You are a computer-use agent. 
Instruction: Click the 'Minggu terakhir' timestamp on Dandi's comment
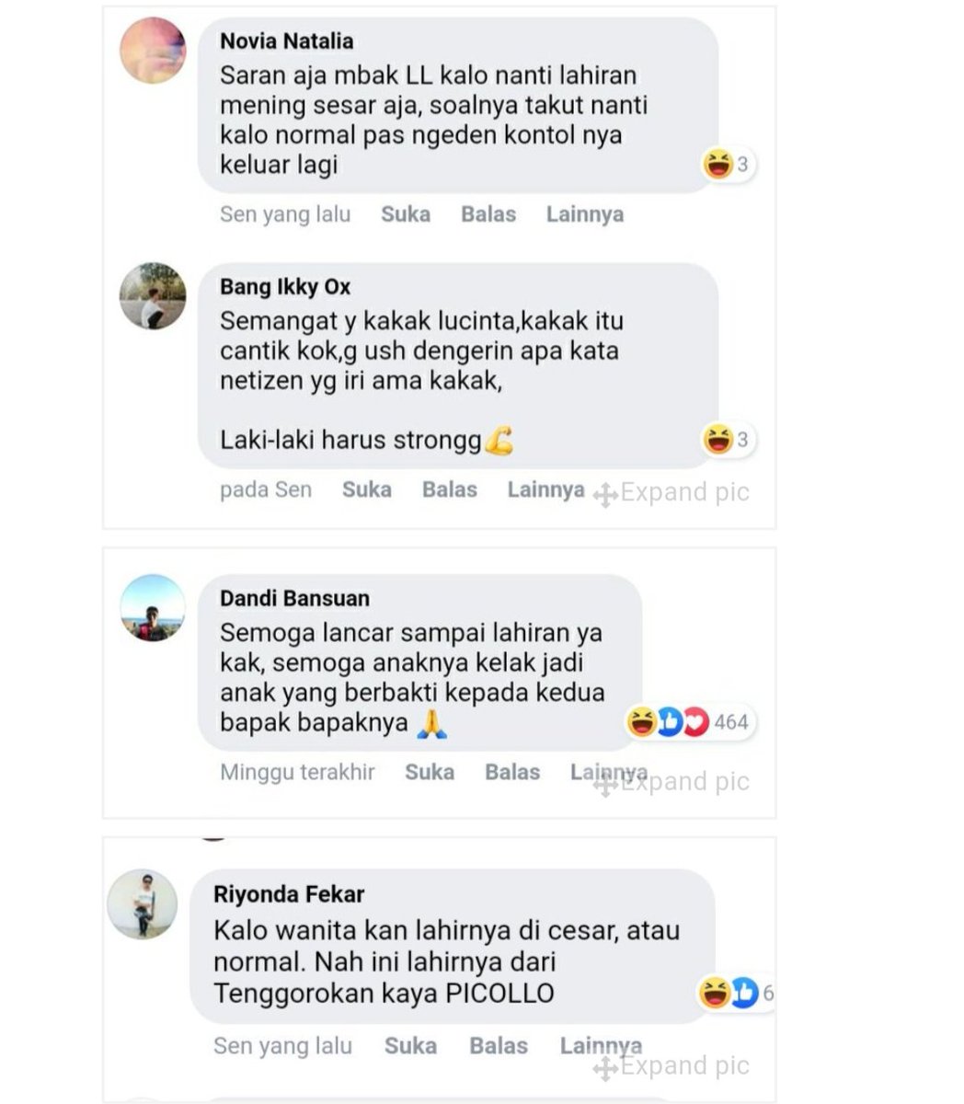297,772
